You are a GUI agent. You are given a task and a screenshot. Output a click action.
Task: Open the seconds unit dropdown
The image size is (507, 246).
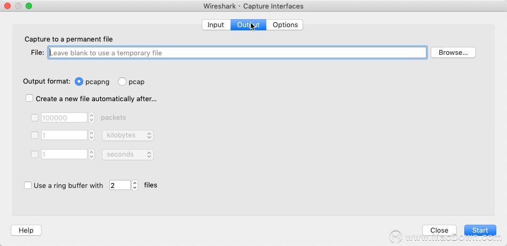(128, 154)
